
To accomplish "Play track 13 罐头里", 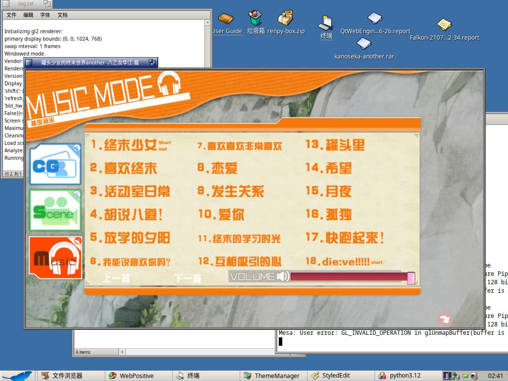I will [335, 145].
